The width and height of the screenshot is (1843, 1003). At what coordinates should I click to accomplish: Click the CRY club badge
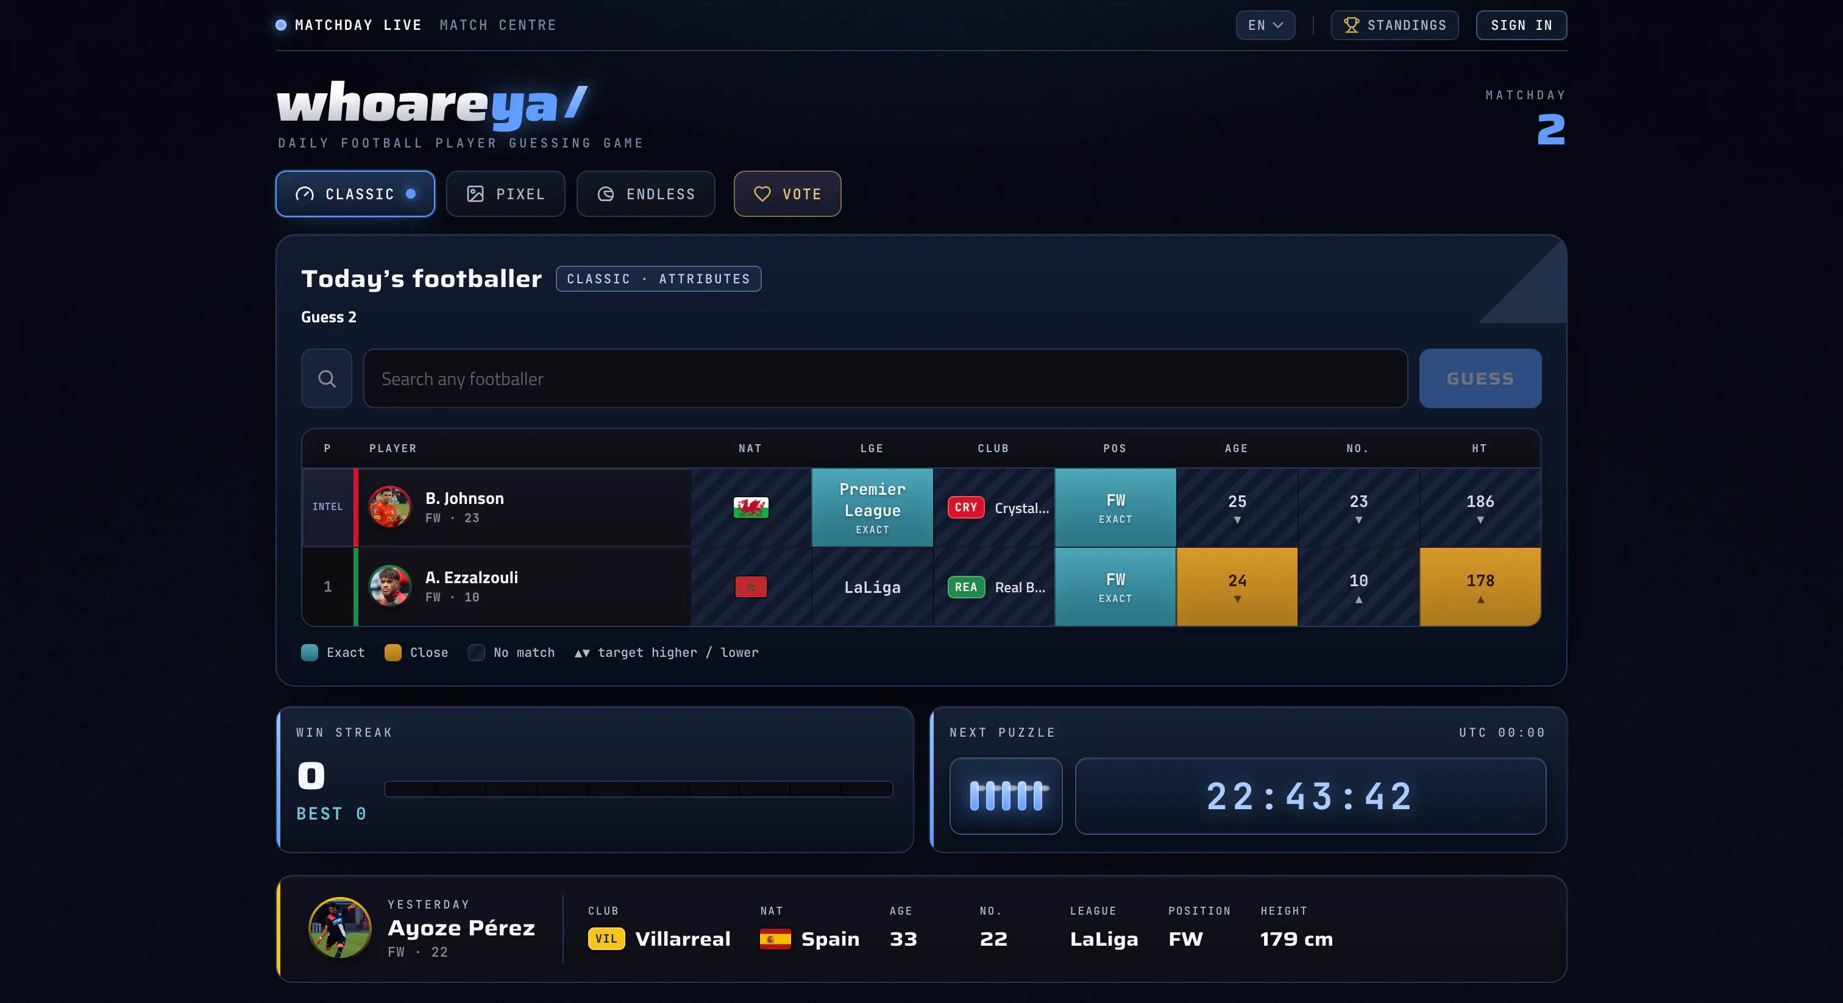click(x=966, y=507)
